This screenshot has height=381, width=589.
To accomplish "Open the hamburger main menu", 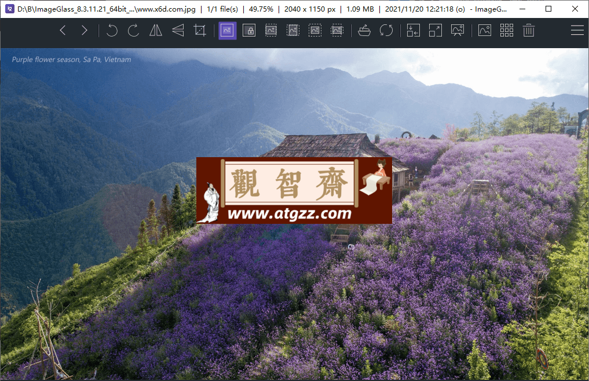I will (577, 31).
